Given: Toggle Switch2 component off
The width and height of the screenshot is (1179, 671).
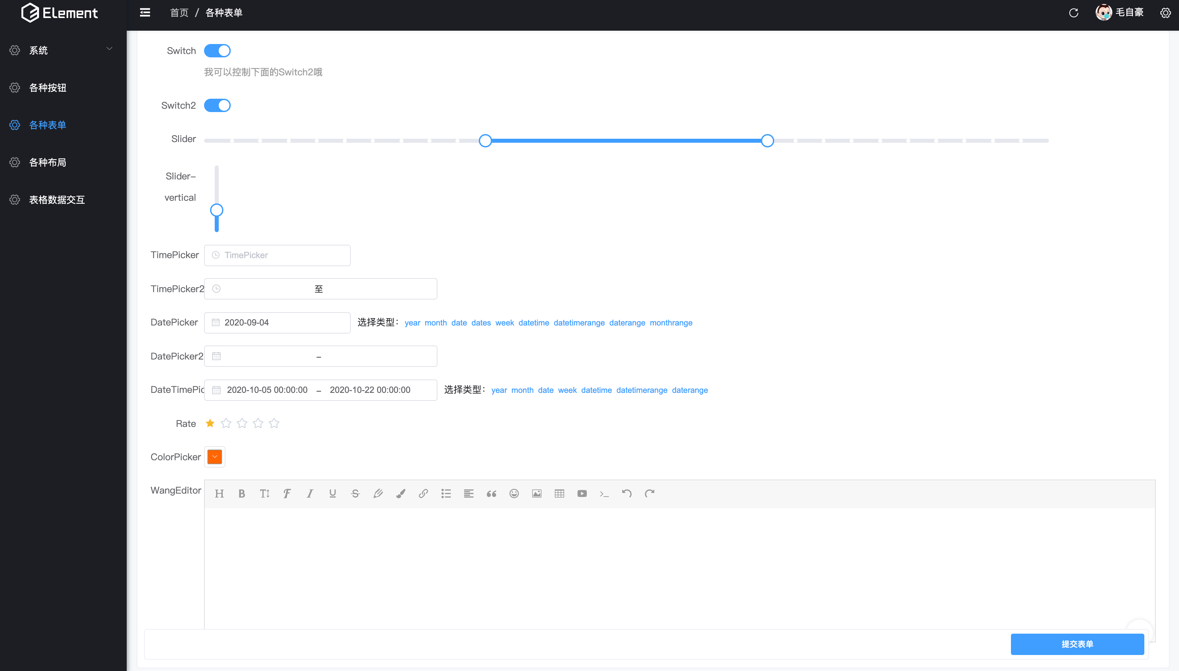Looking at the screenshot, I should click(217, 105).
